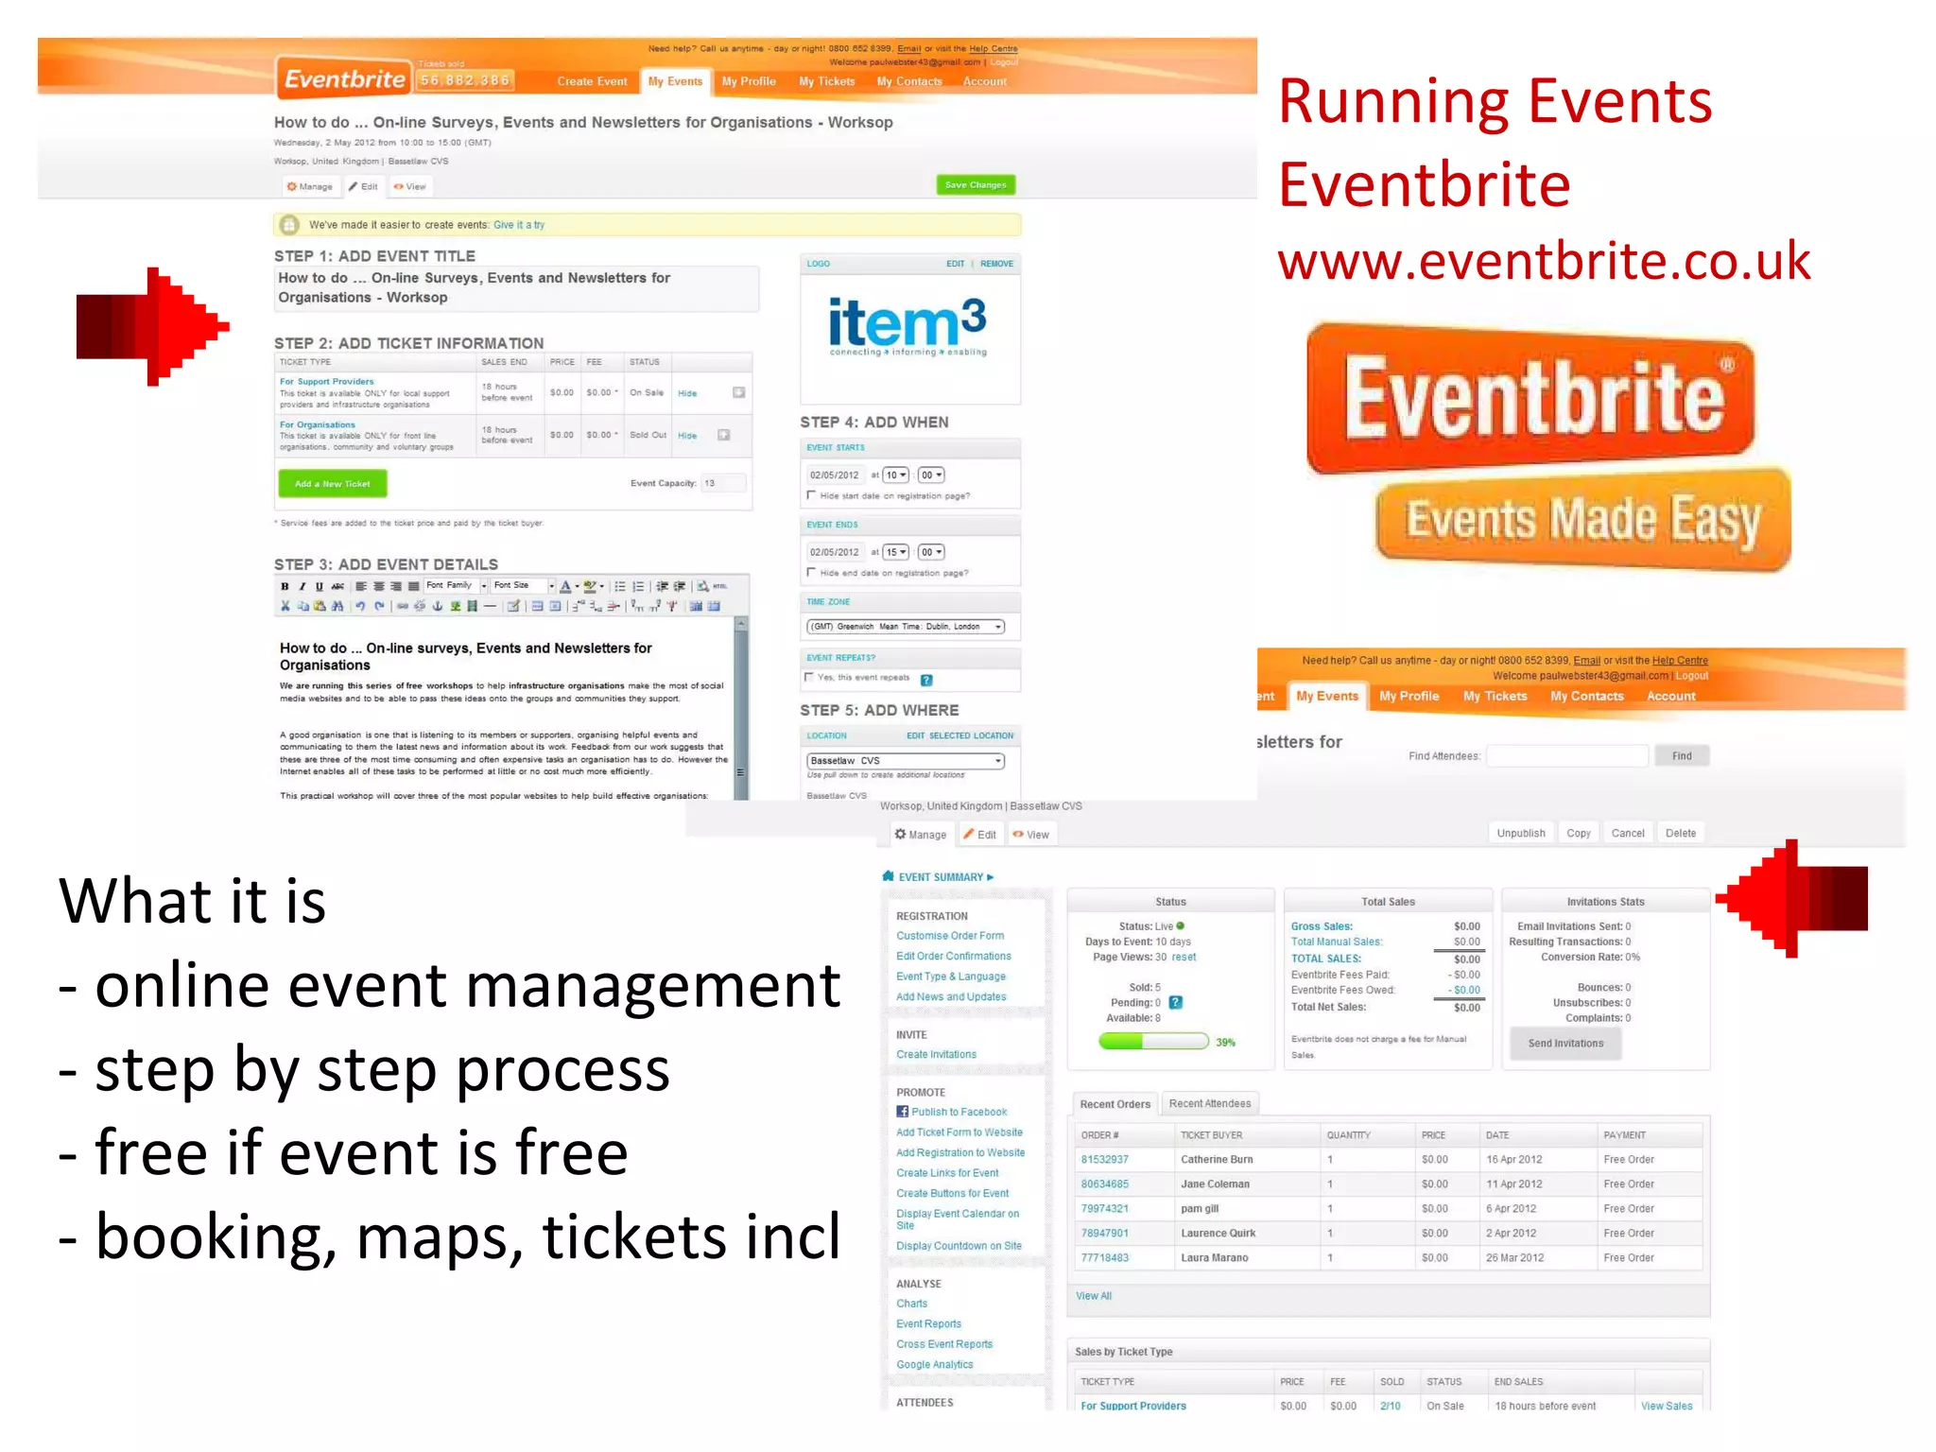Image resolution: width=1936 pixels, height=1452 pixels.
Task: Open the Font Size dropdown
Action: click(524, 585)
